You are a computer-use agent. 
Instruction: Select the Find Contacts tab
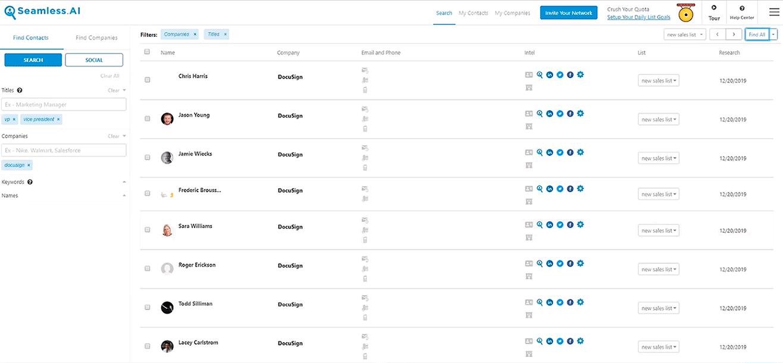31,37
